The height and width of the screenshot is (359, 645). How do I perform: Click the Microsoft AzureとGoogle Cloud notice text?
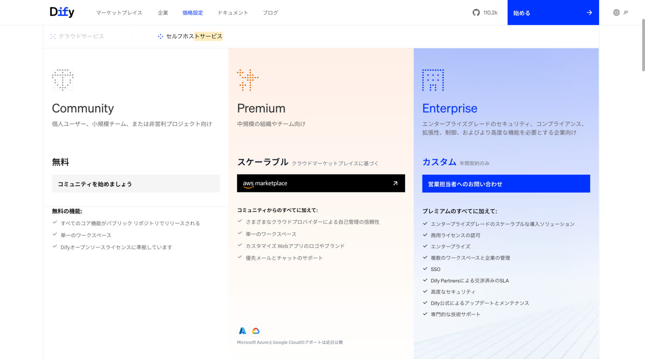click(x=290, y=342)
